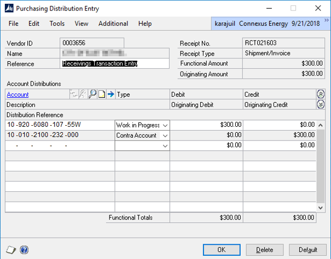The width and height of the screenshot is (331, 259).
Task: Open the account note icon
Action: [x=101, y=95]
